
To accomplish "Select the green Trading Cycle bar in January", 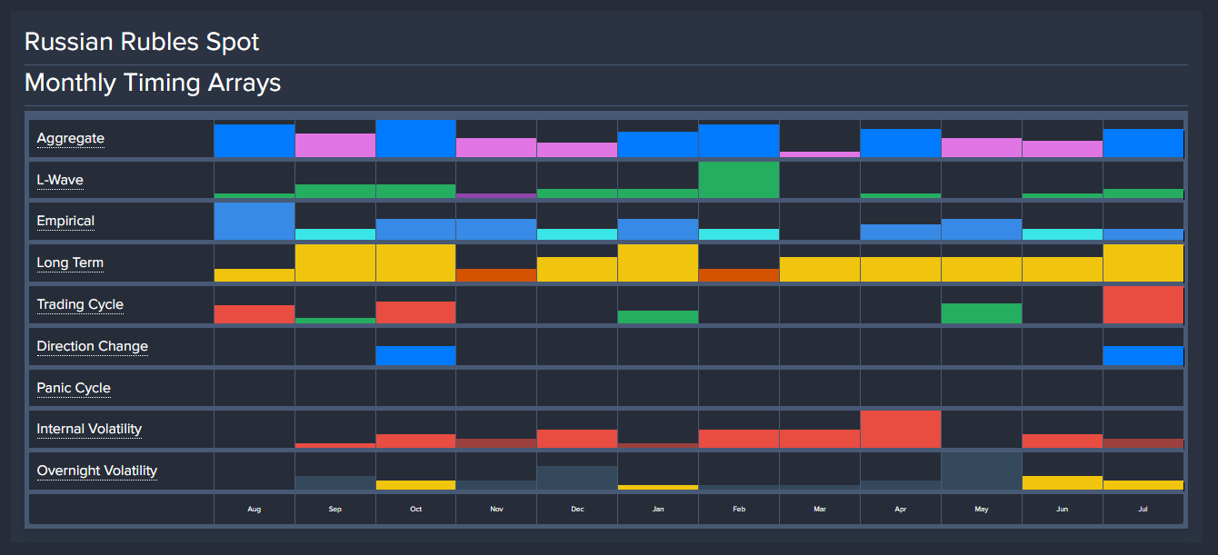I will (658, 317).
